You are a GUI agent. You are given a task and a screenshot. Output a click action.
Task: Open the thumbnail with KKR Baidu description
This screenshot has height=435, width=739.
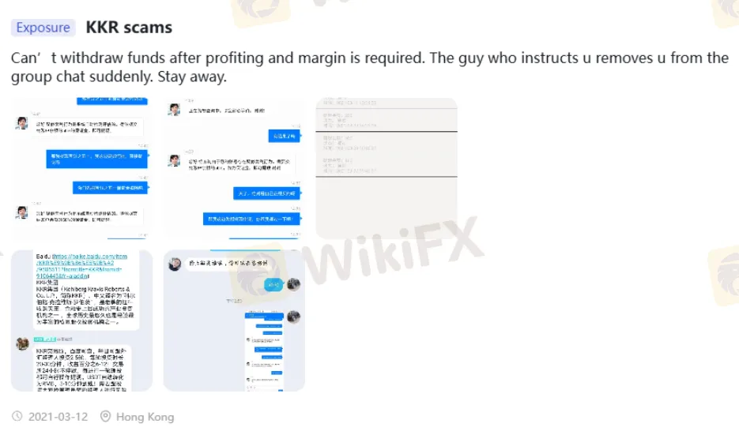click(x=81, y=321)
